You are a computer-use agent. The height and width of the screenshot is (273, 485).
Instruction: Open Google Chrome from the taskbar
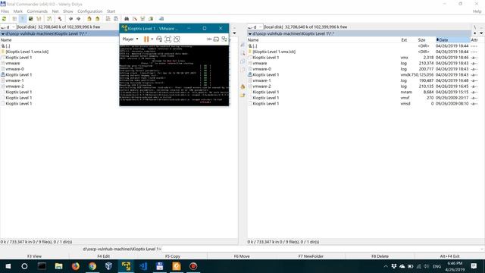pos(92,266)
